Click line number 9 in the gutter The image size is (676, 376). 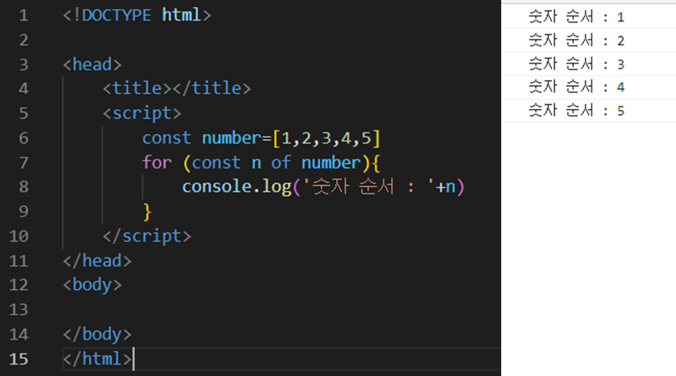pos(24,212)
